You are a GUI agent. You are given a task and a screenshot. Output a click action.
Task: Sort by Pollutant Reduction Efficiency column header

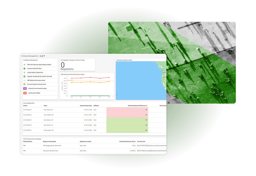[137, 105]
